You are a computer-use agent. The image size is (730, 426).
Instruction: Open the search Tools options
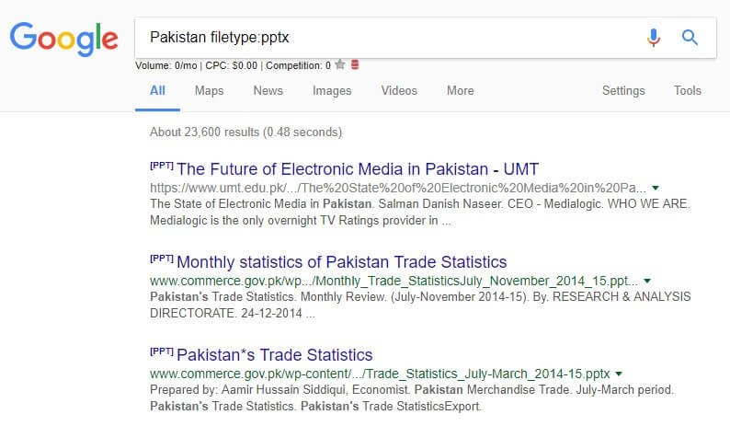(x=687, y=91)
